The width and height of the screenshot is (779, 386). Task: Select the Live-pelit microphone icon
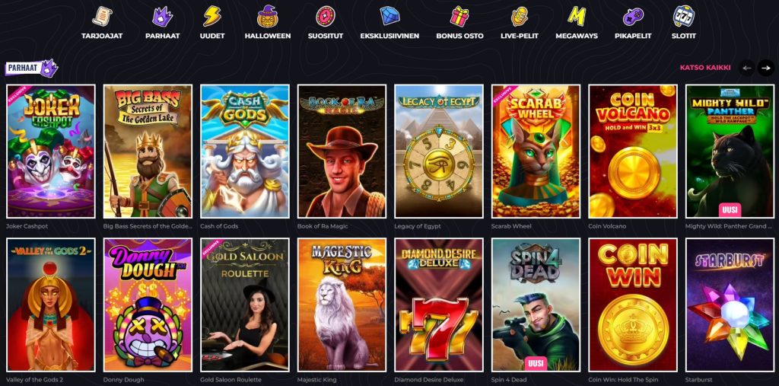(519, 16)
